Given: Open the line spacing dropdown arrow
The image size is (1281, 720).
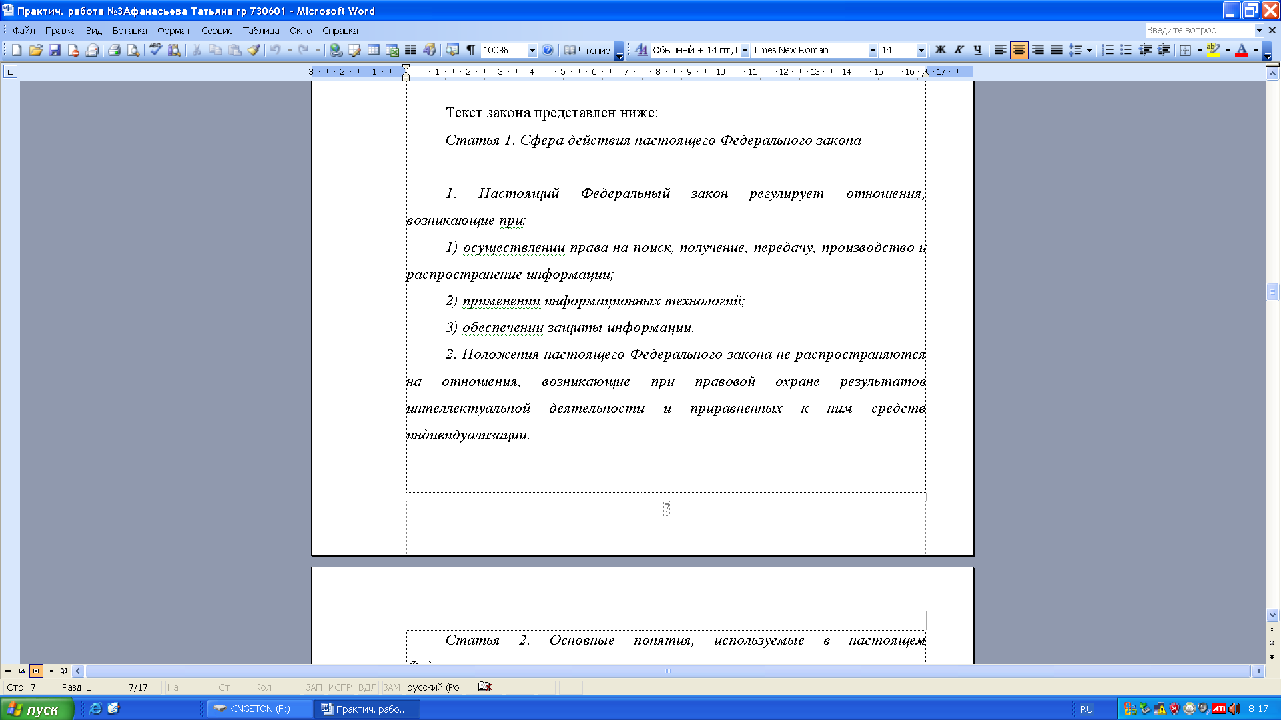Looking at the screenshot, I should (1089, 50).
